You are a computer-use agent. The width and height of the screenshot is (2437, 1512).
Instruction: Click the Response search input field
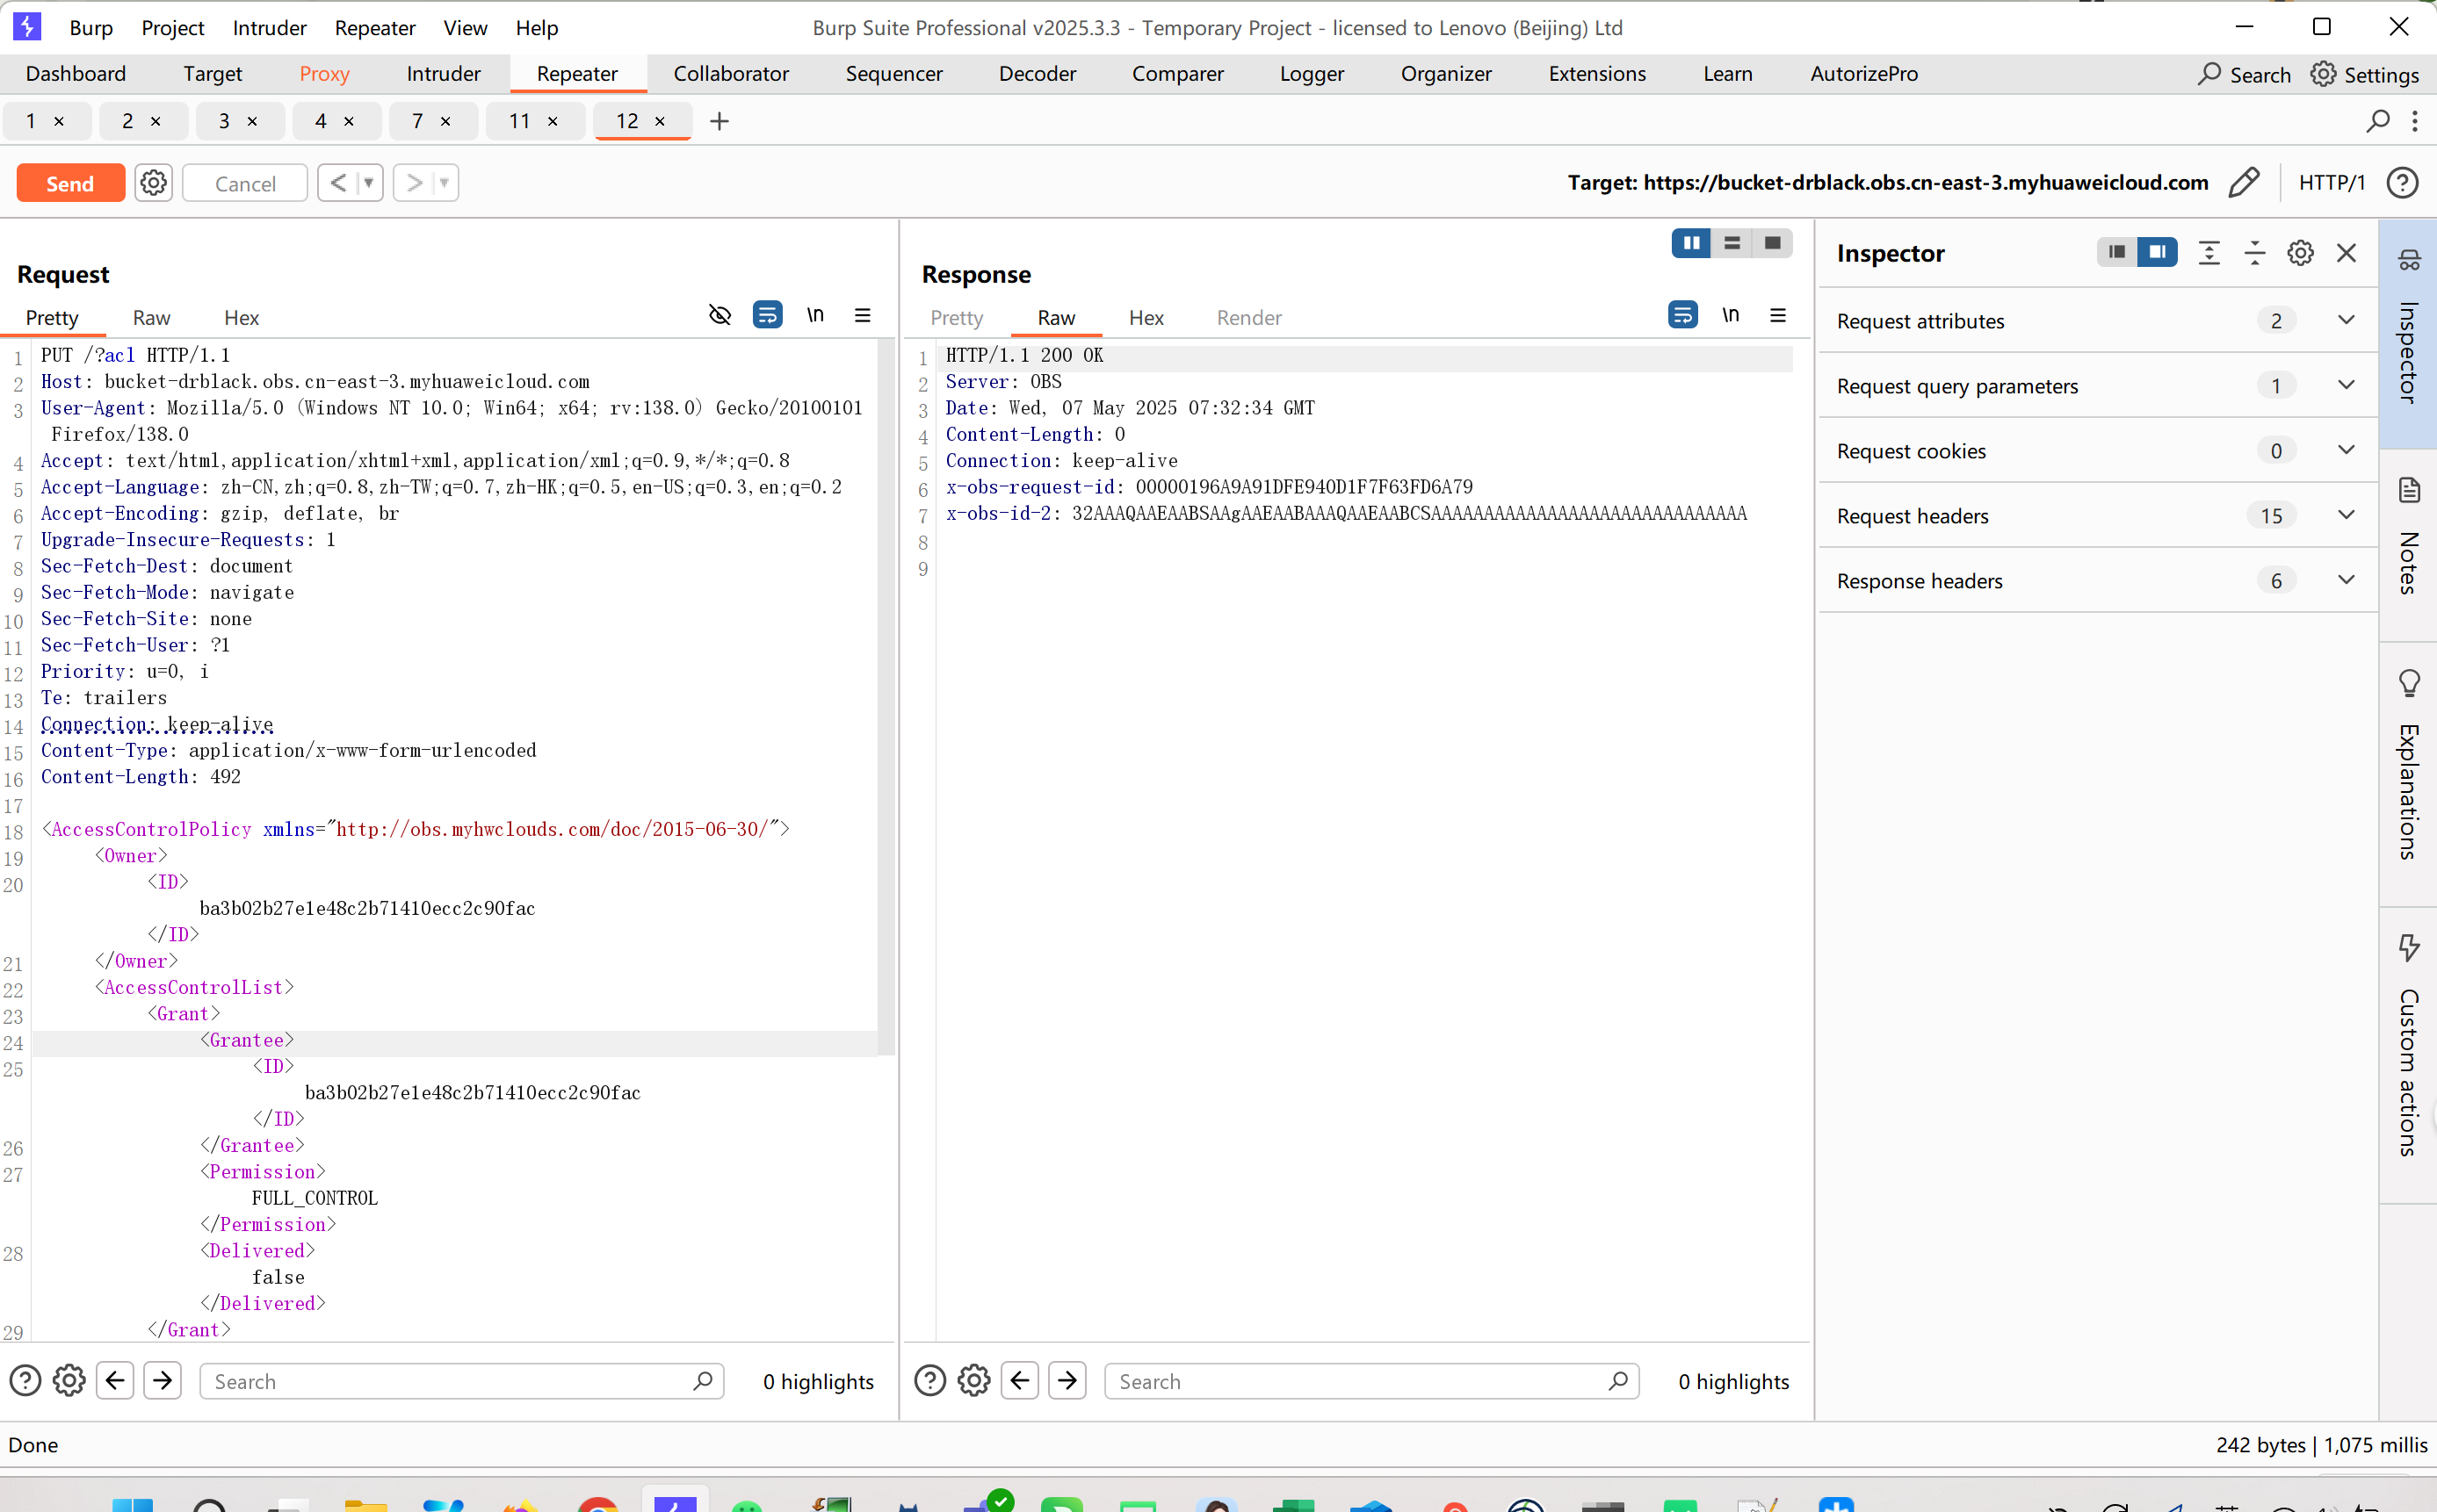tap(1371, 1381)
